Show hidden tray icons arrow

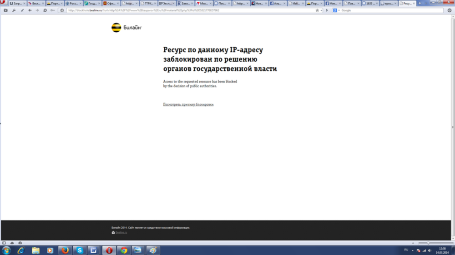413,250
